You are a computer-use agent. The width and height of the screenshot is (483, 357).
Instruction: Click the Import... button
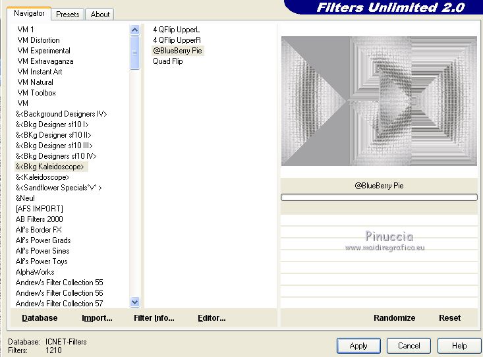coord(97,318)
